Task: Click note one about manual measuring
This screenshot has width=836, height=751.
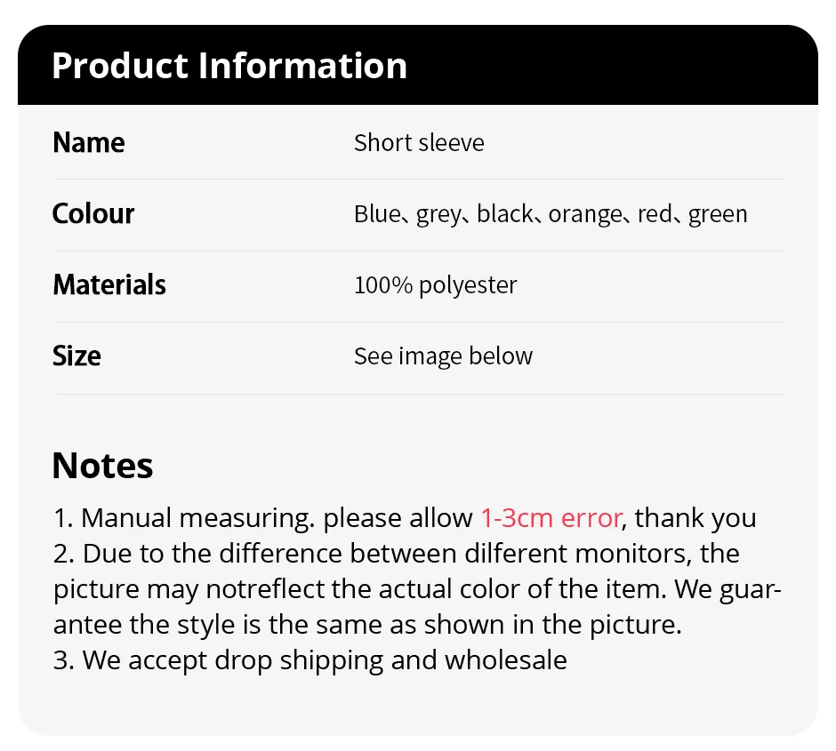Action: [405, 518]
